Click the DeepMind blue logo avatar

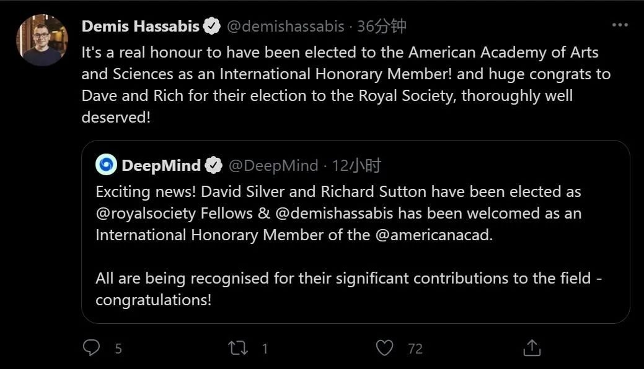(x=106, y=165)
